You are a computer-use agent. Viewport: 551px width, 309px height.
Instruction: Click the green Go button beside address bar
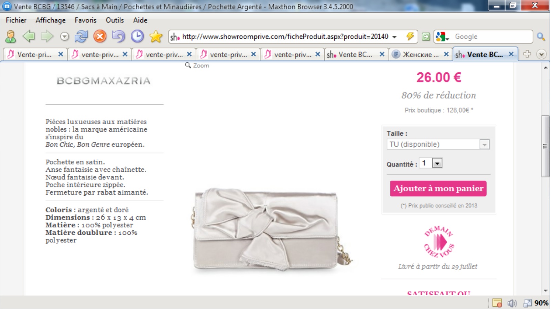[426, 37]
